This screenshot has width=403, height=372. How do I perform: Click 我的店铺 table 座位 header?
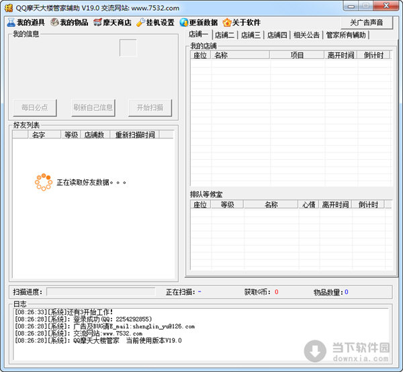(200, 55)
